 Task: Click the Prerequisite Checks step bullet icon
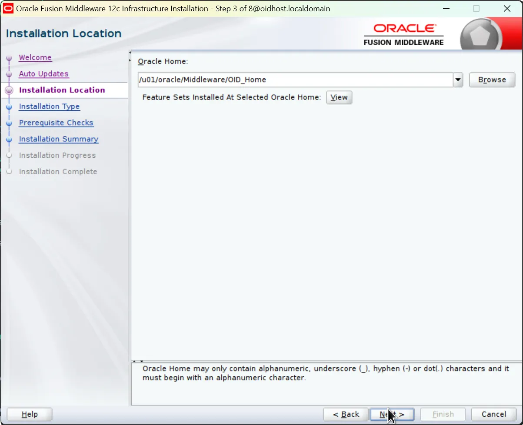click(9, 123)
